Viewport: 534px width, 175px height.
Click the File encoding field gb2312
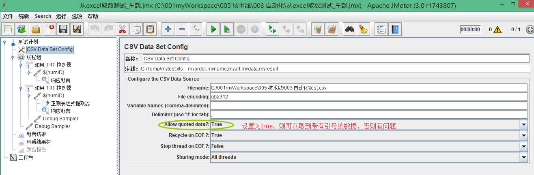[x=369, y=96]
